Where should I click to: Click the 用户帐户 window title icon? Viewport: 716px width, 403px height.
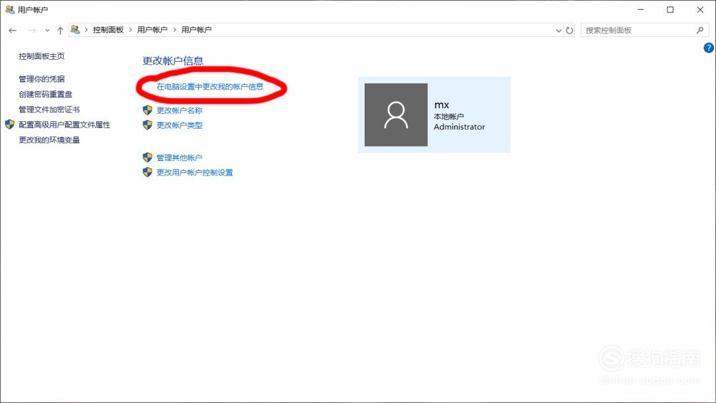(9, 9)
